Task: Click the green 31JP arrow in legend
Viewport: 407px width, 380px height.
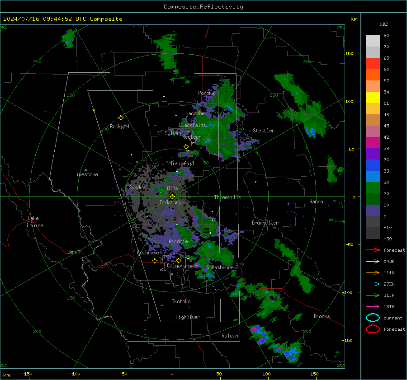Action: tap(373, 295)
